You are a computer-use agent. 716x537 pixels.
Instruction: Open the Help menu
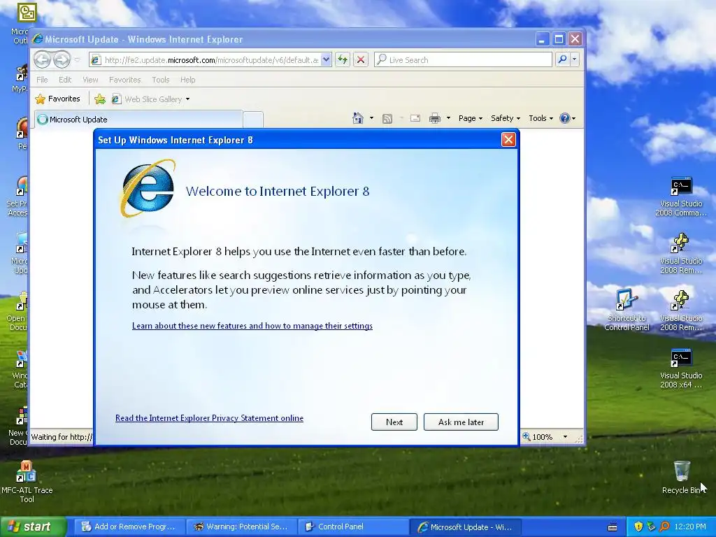[187, 80]
